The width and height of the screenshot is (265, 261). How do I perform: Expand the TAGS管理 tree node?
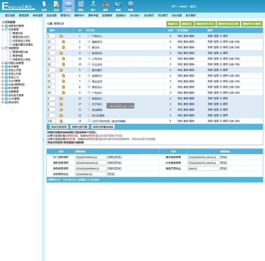pos(3,81)
